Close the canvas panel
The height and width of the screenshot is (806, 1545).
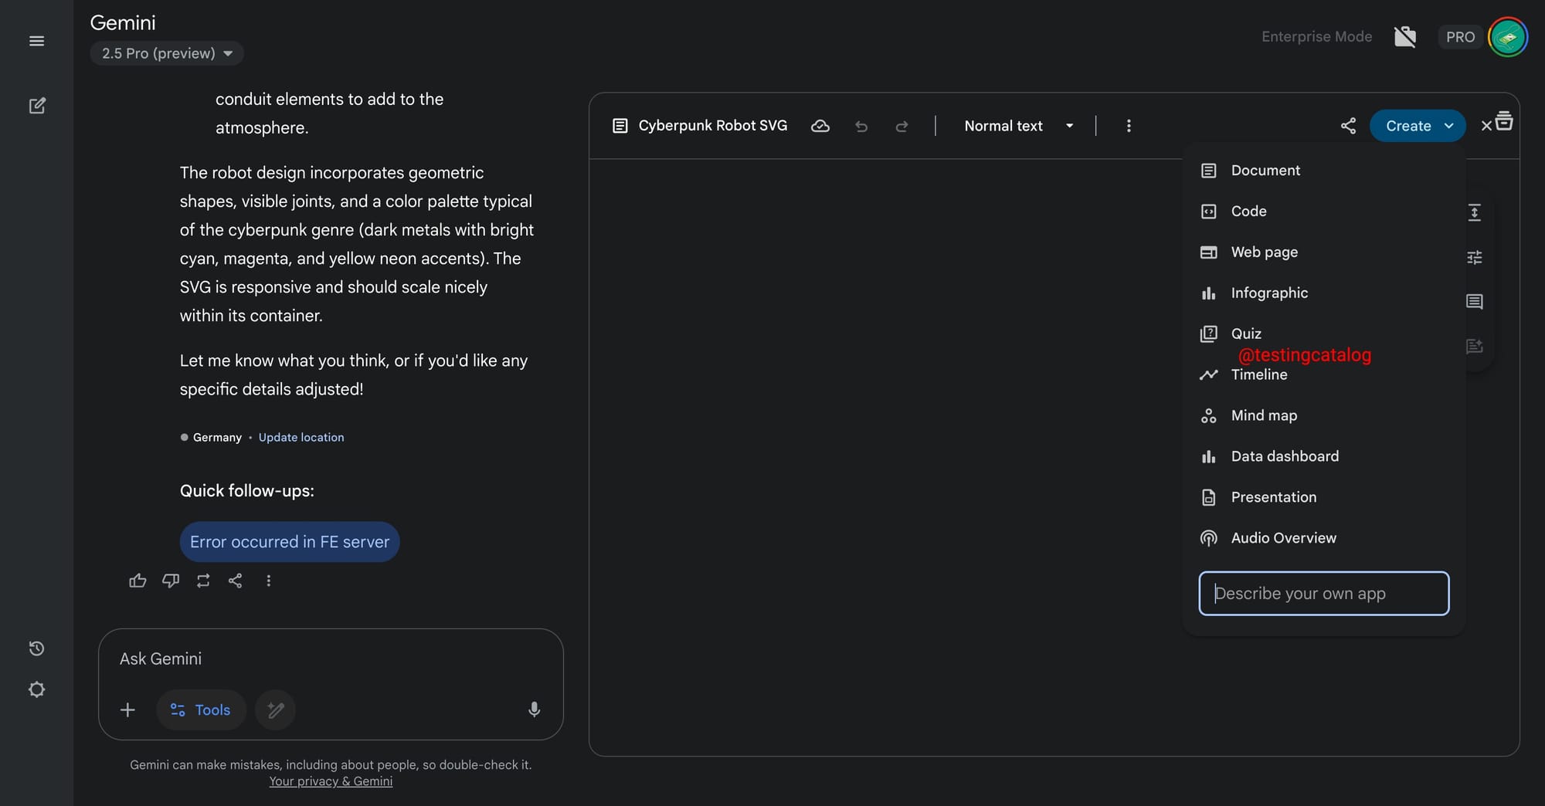coord(1486,126)
